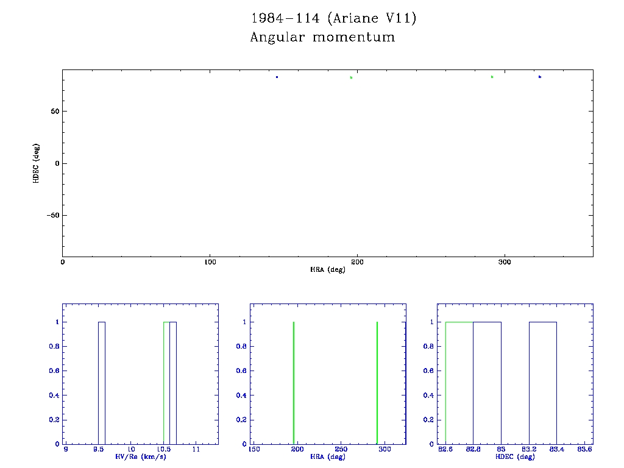
Task: Select the blue HDEC bar between 82.8 and 83
Action: point(487,383)
